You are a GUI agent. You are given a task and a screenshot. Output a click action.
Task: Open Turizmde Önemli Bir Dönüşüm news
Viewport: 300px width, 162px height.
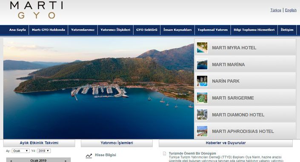pos(192,153)
